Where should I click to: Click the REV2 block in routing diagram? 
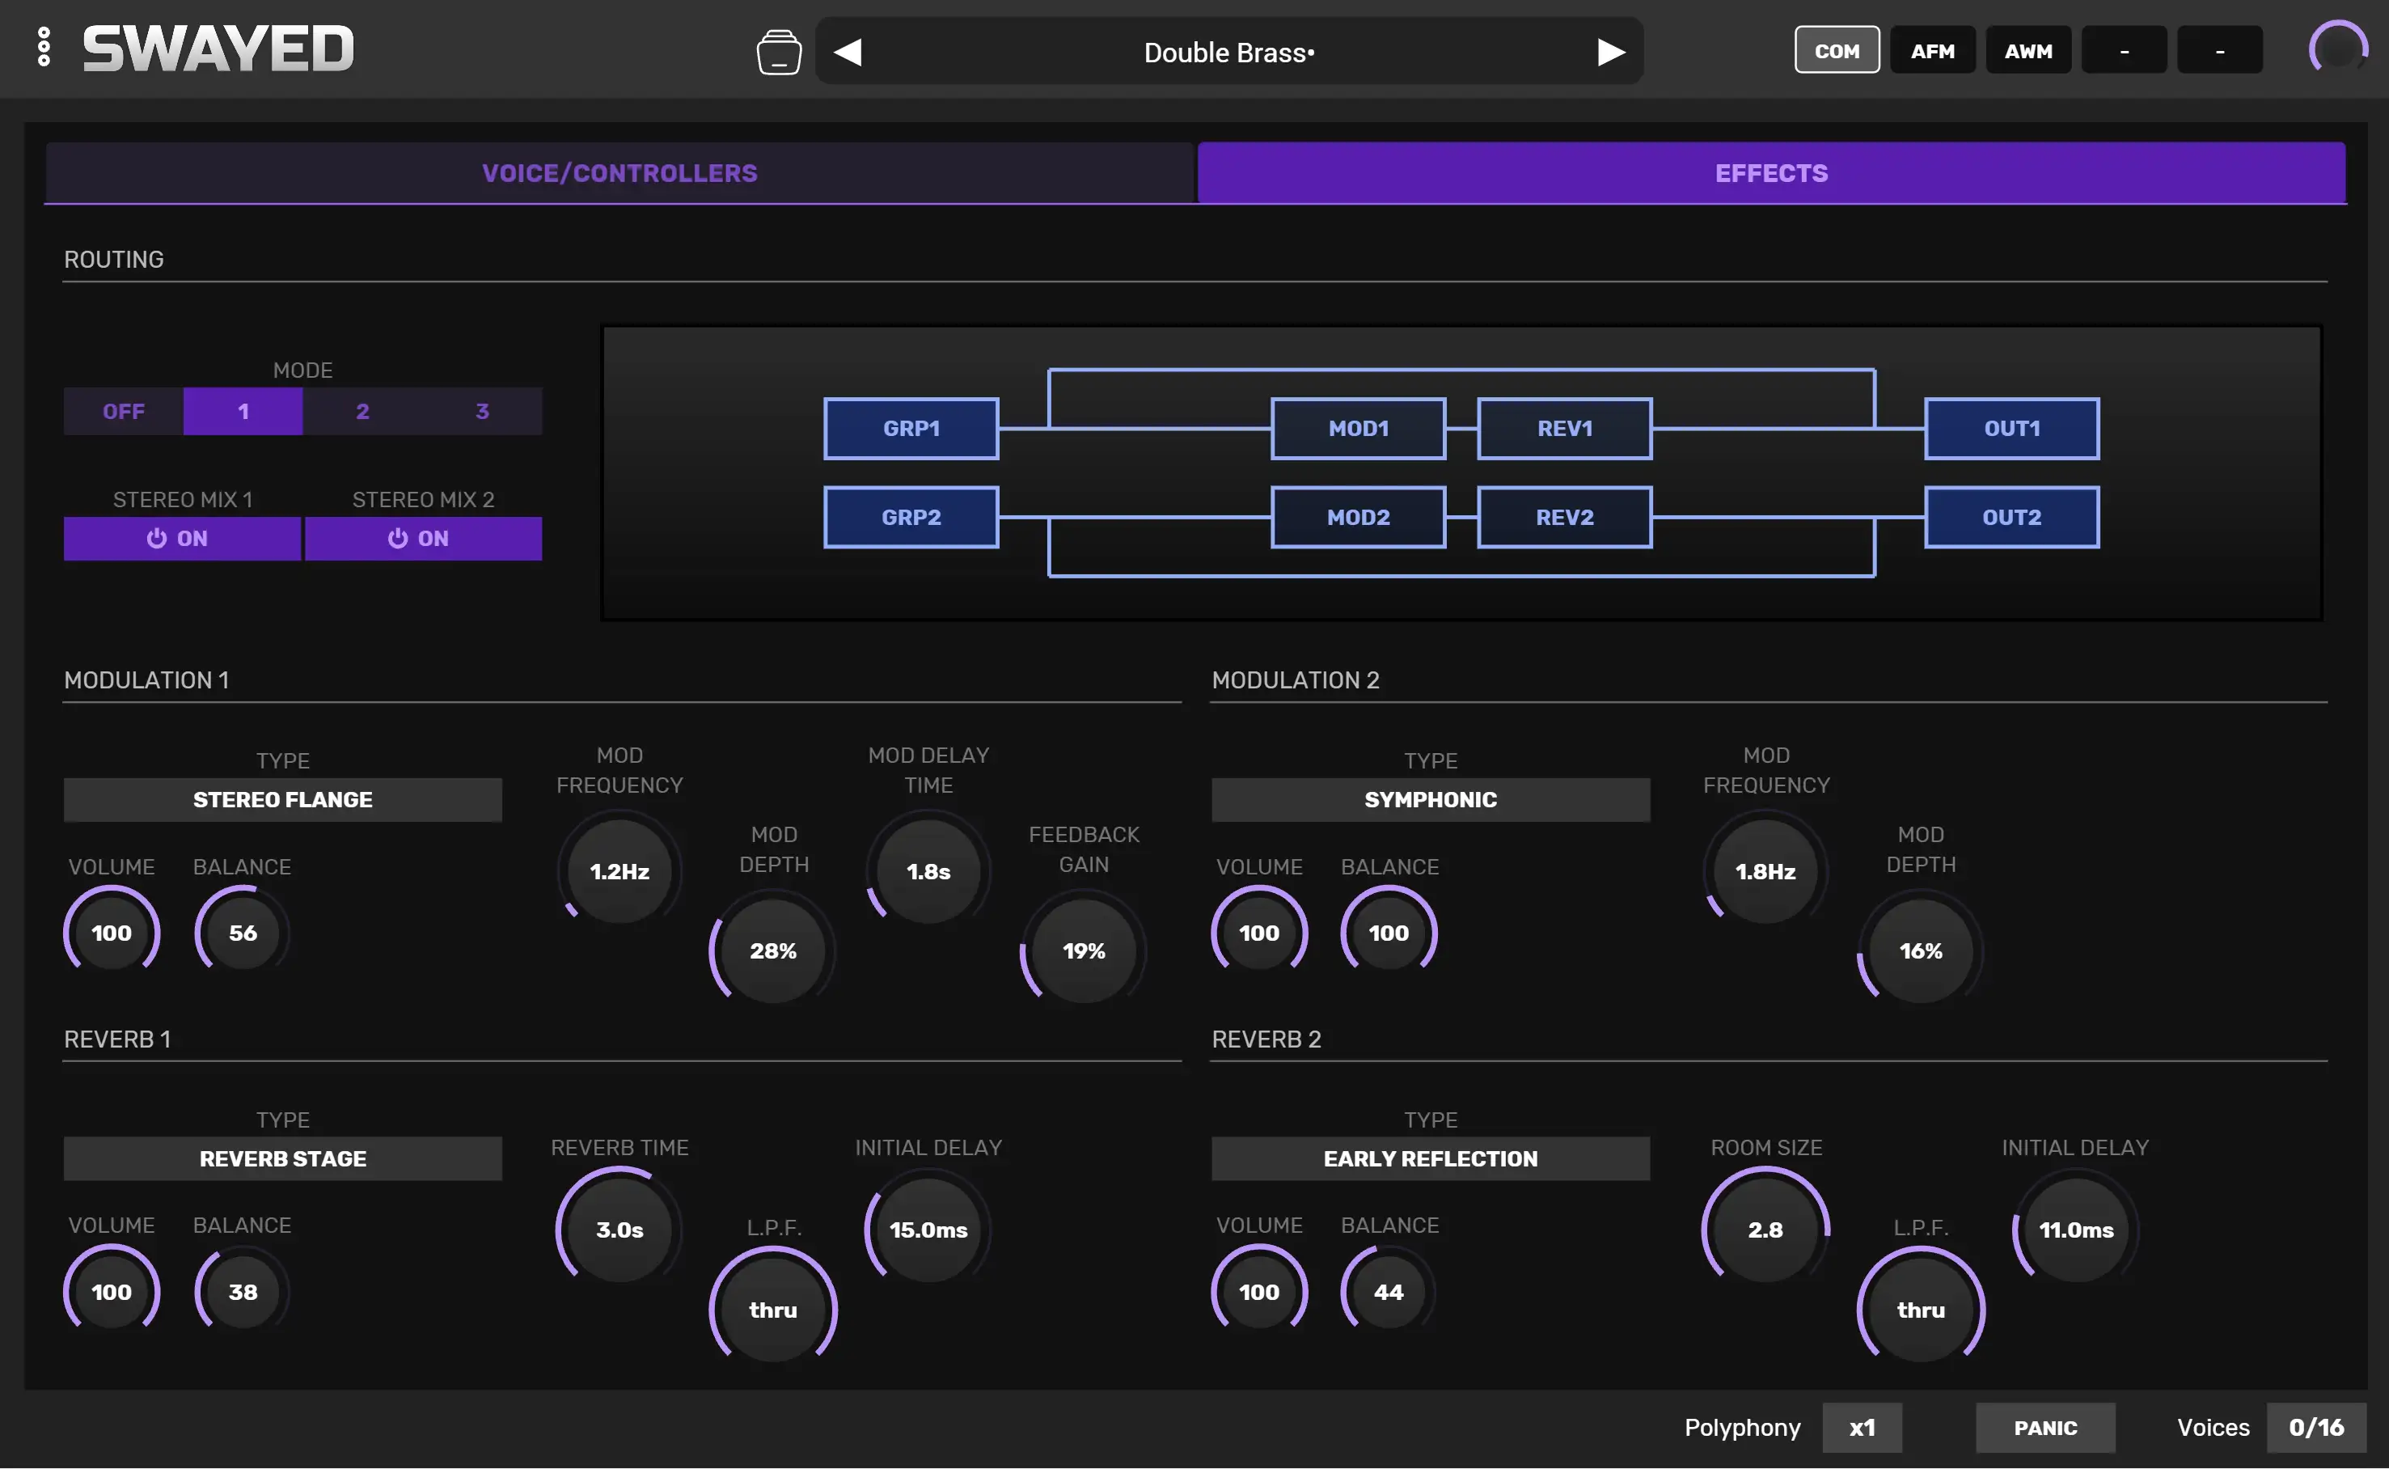(x=1565, y=517)
